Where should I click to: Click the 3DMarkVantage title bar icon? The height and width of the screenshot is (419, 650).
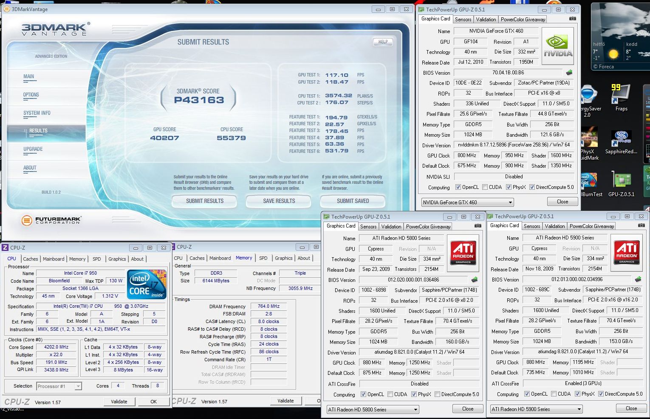pos(7,9)
